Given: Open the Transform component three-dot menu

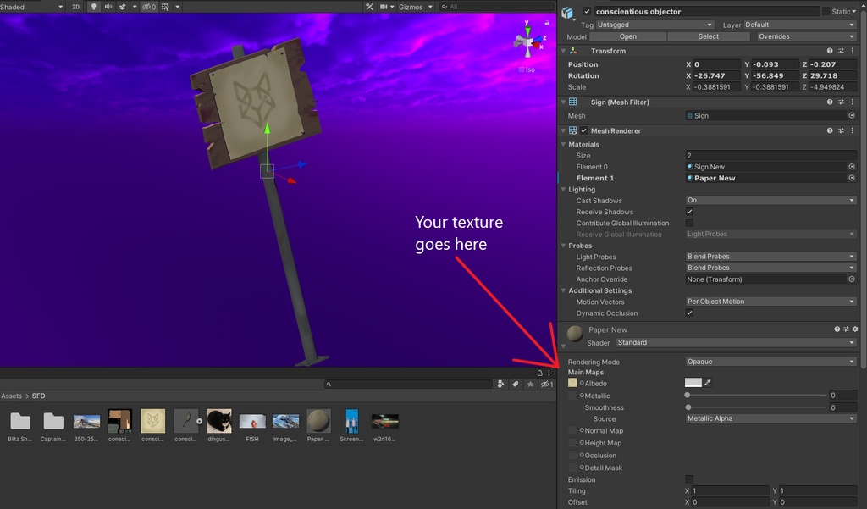Looking at the screenshot, I should pyautogui.click(x=852, y=50).
